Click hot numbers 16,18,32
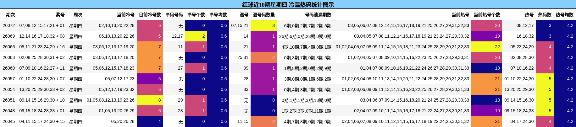This screenshot has height=127, width=576. pos(525,36)
